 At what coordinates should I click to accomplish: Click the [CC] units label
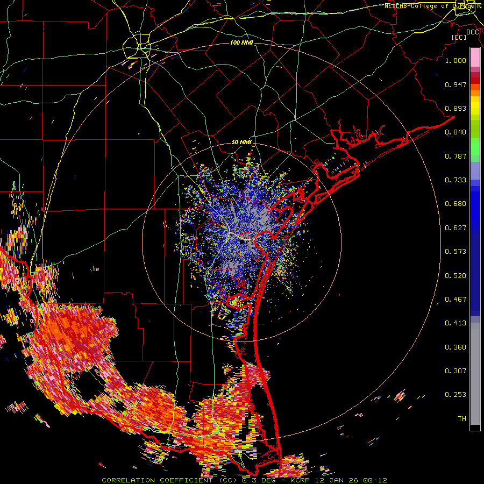(x=459, y=37)
